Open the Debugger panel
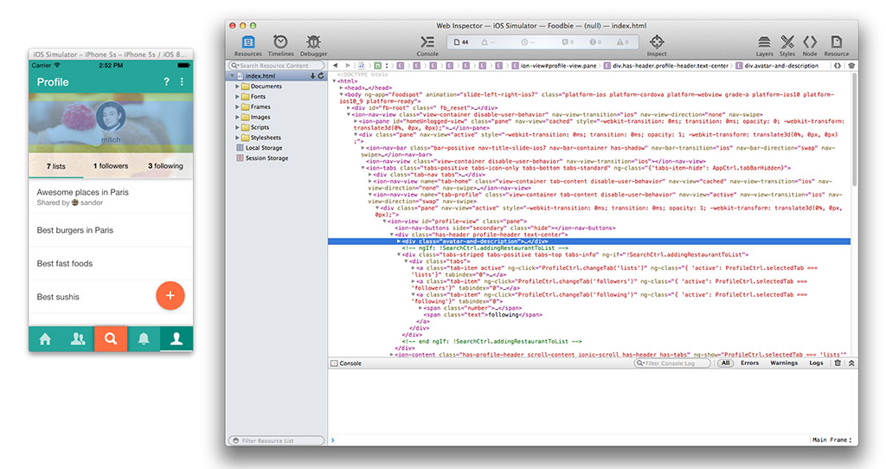 point(313,45)
